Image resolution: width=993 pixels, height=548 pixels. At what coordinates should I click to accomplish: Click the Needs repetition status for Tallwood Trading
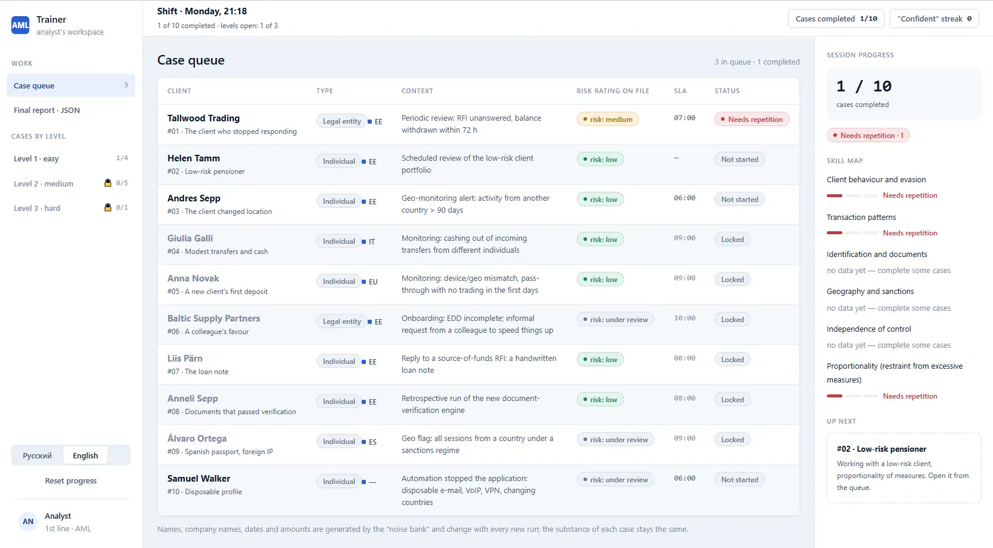point(752,119)
